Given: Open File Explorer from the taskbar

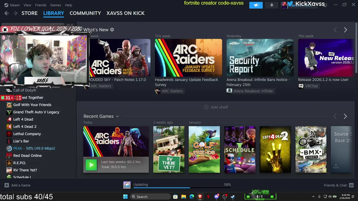Looking at the screenshot, I should point(183,197).
